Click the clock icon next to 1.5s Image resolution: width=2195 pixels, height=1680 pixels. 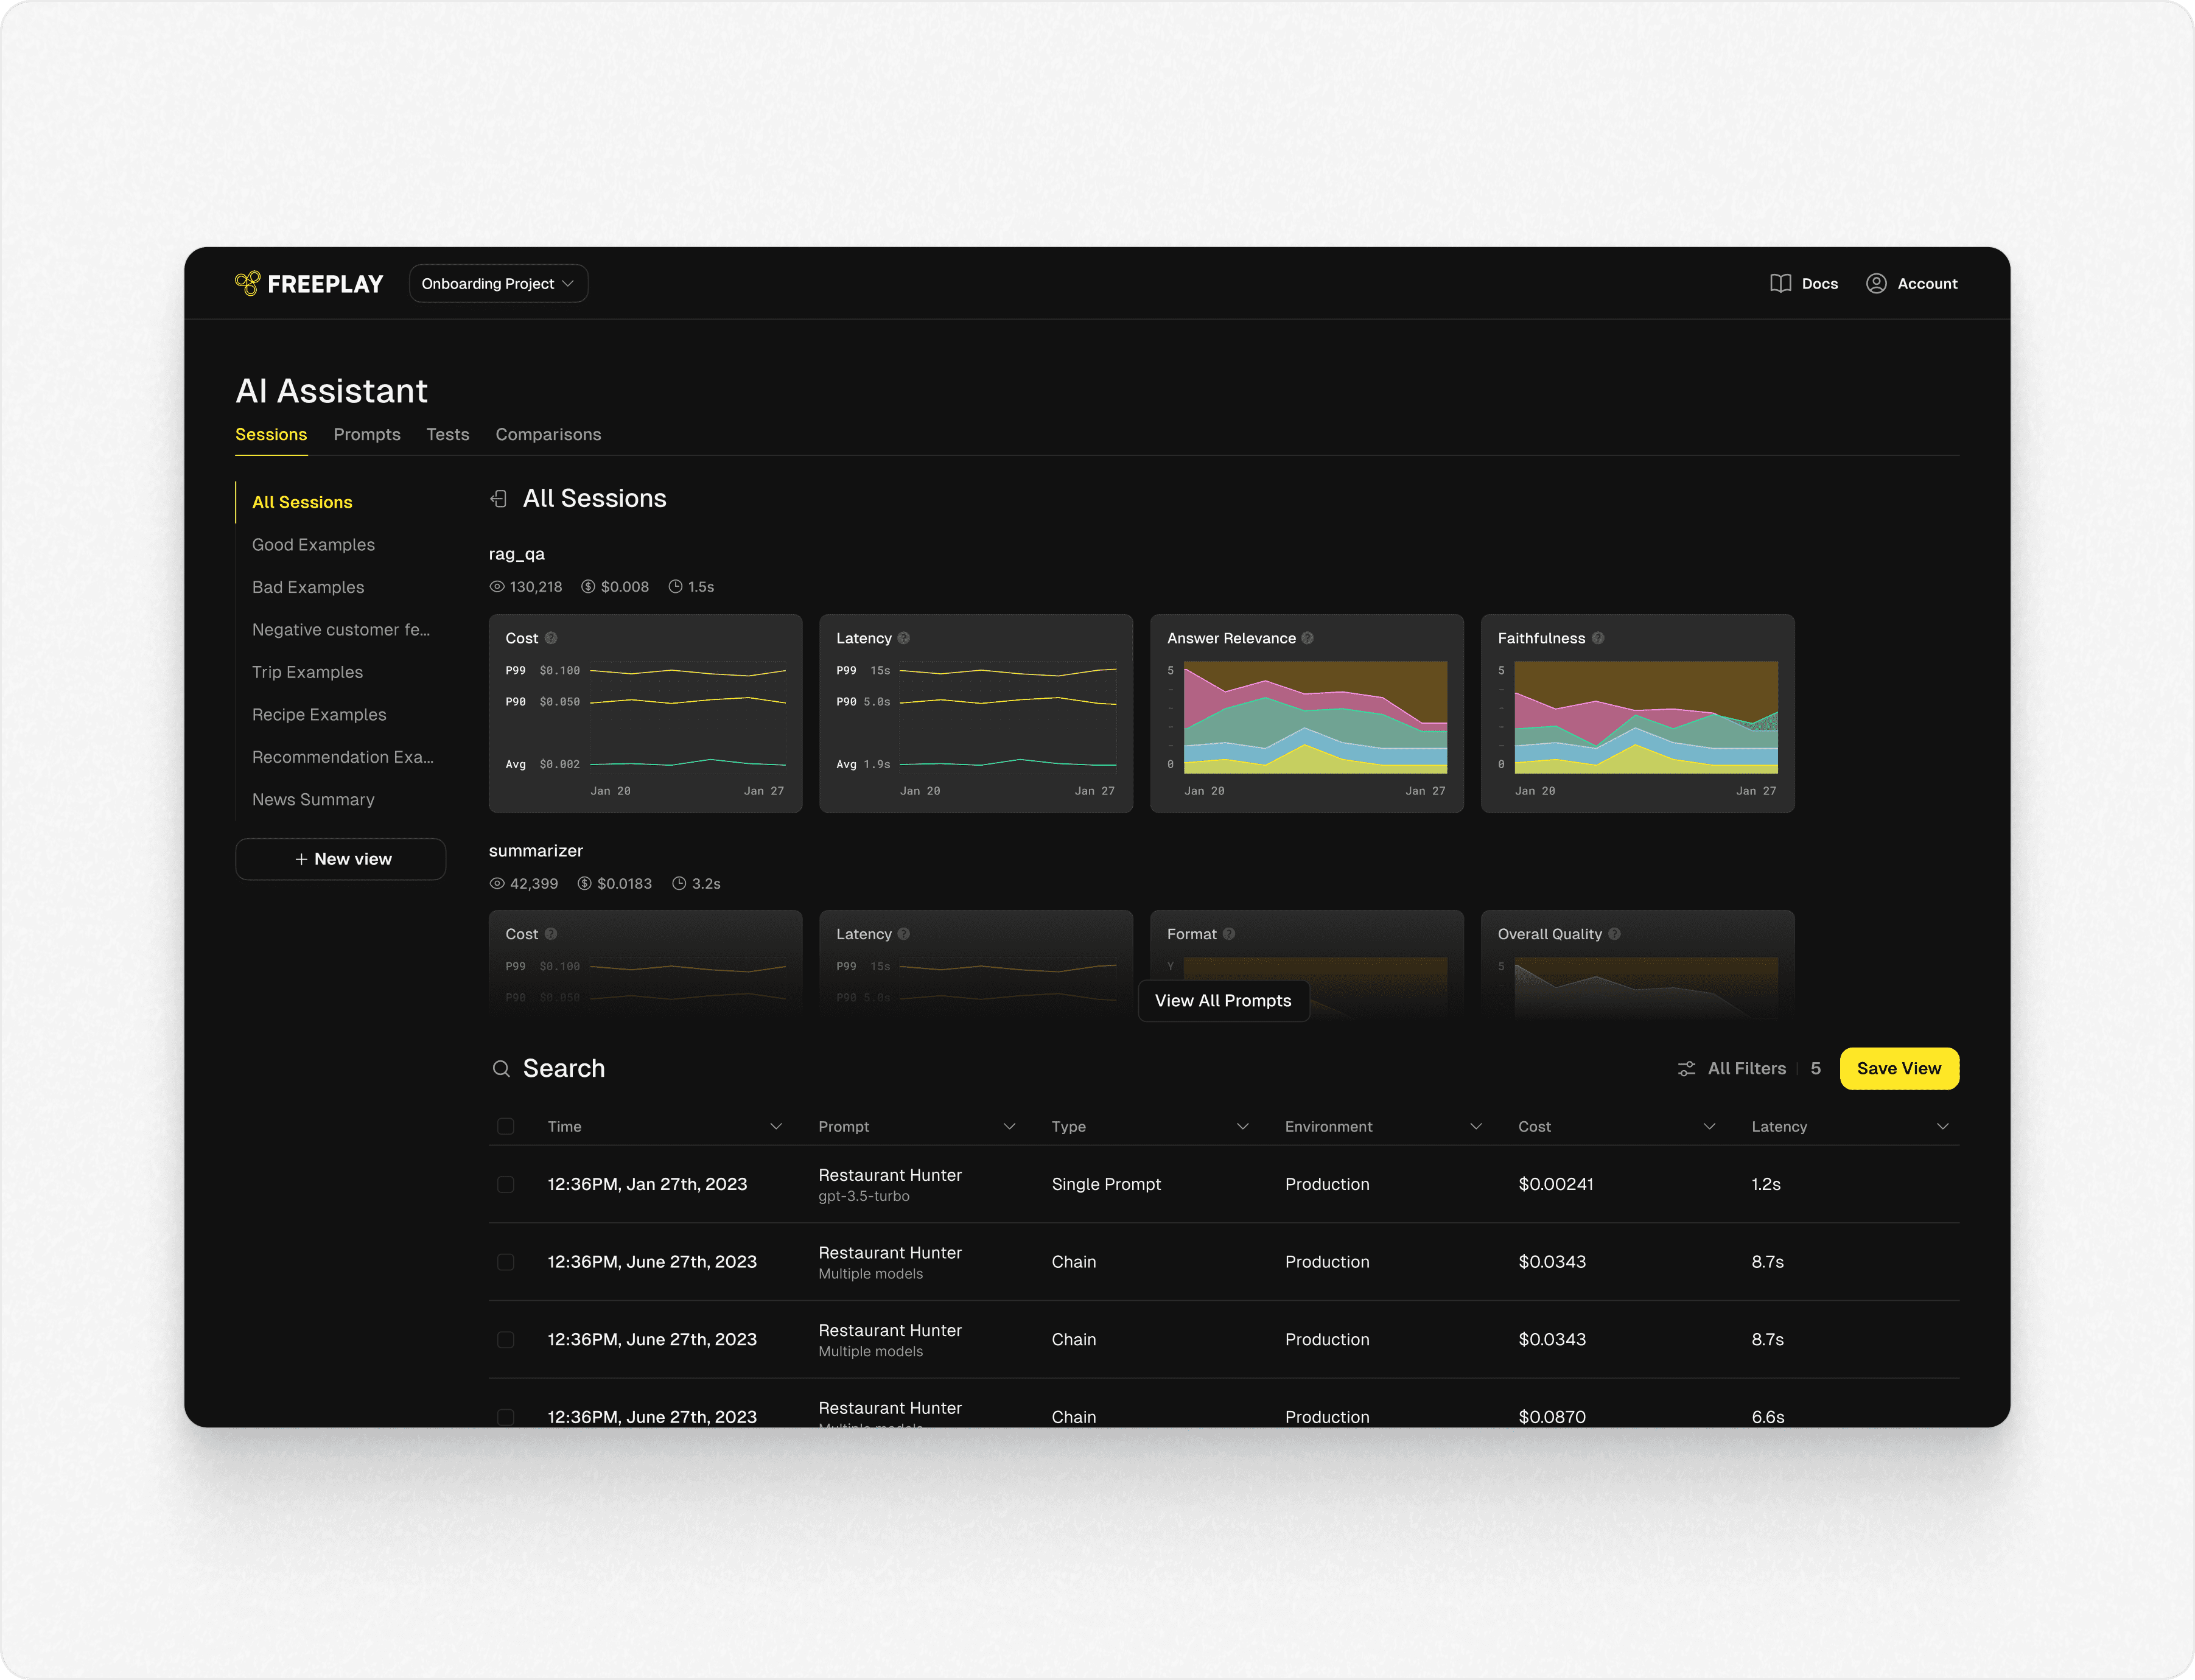676,587
